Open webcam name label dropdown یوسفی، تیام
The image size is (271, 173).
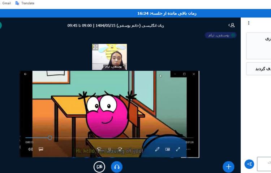coord(115,67)
